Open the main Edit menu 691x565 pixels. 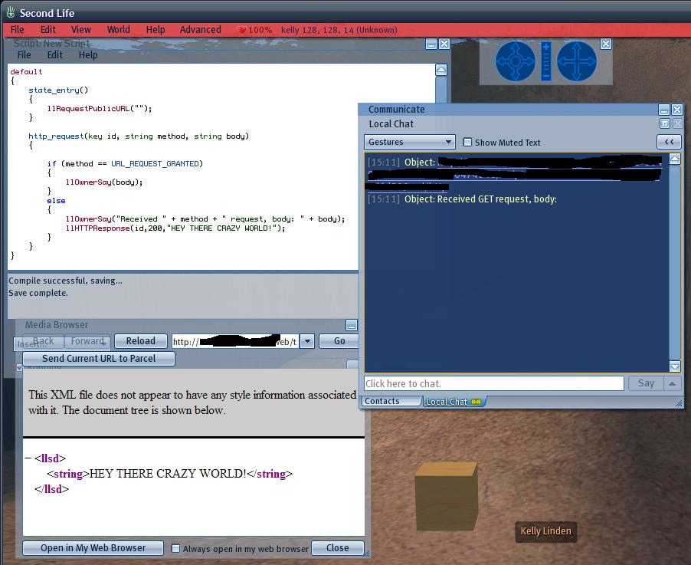[47, 30]
